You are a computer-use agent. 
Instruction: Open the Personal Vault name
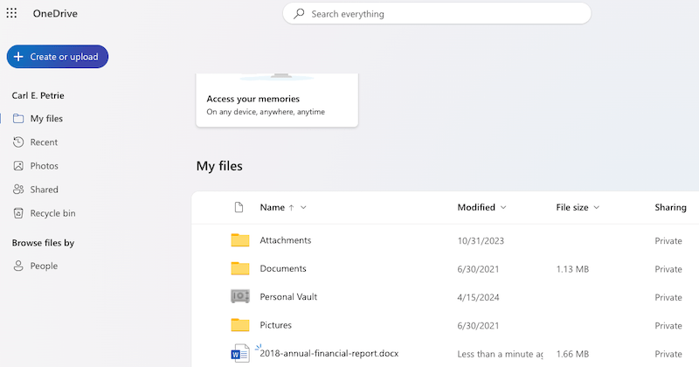click(288, 296)
